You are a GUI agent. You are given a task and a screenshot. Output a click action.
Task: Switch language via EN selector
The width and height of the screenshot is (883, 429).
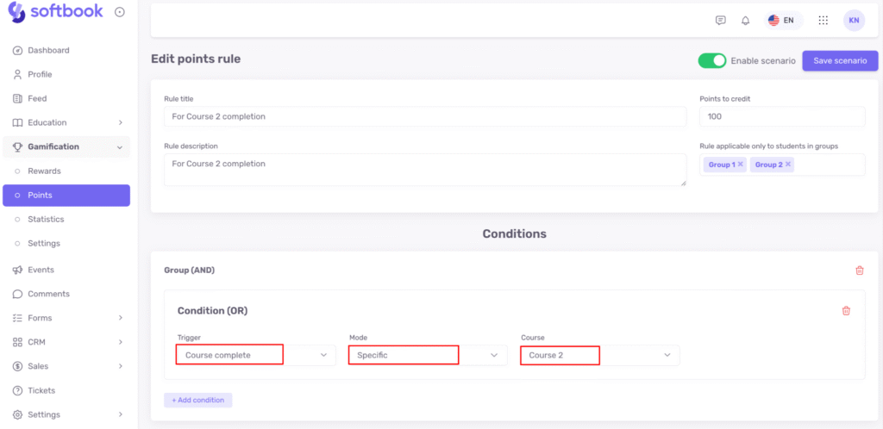(x=781, y=21)
